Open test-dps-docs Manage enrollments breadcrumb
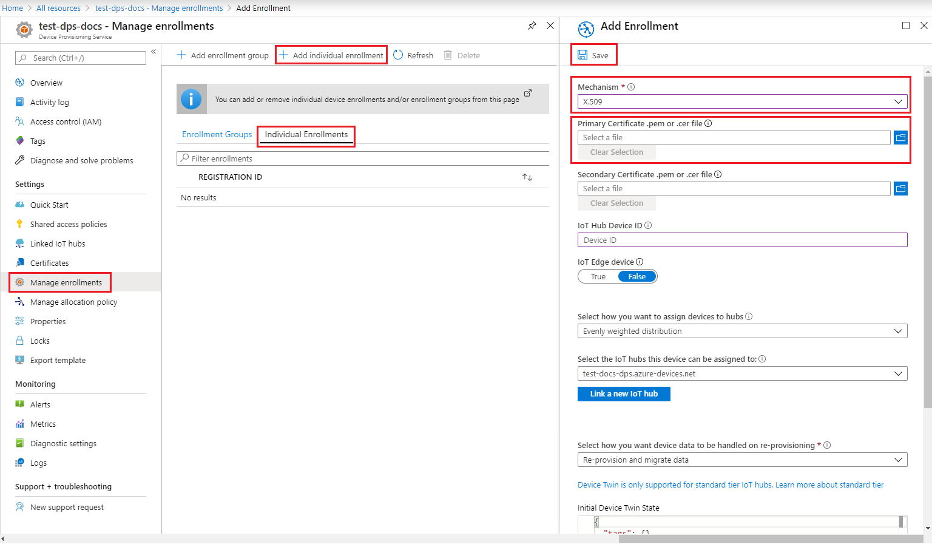The height and width of the screenshot is (544, 932). pyautogui.click(x=159, y=8)
